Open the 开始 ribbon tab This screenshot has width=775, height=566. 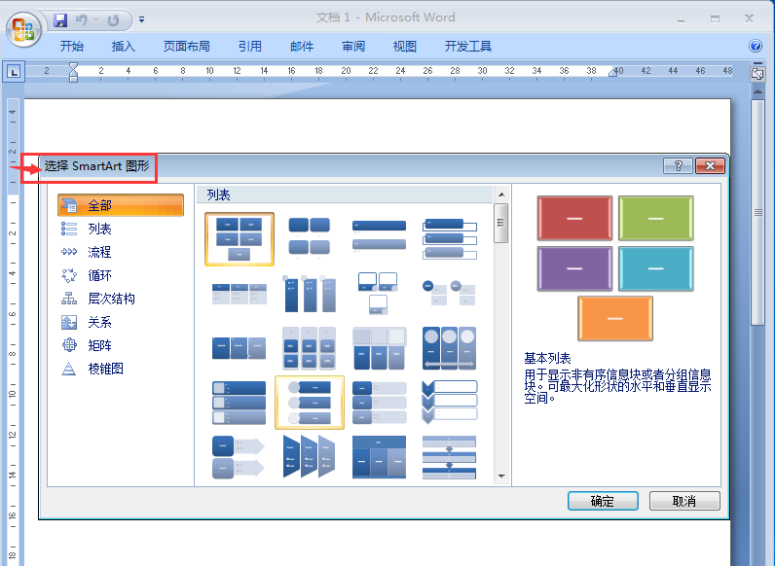72,47
